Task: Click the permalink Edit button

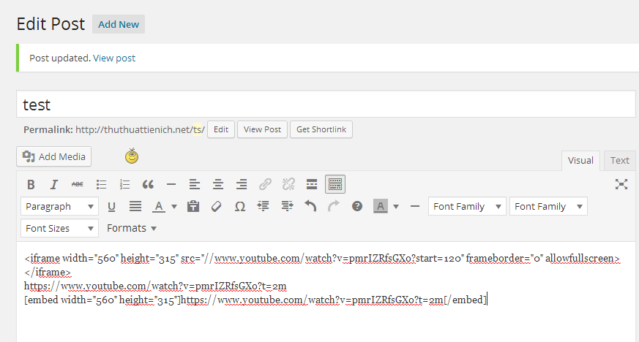Action: pos(221,129)
